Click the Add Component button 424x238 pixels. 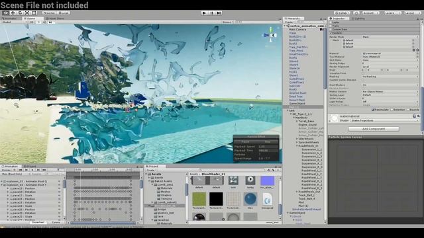(374, 129)
